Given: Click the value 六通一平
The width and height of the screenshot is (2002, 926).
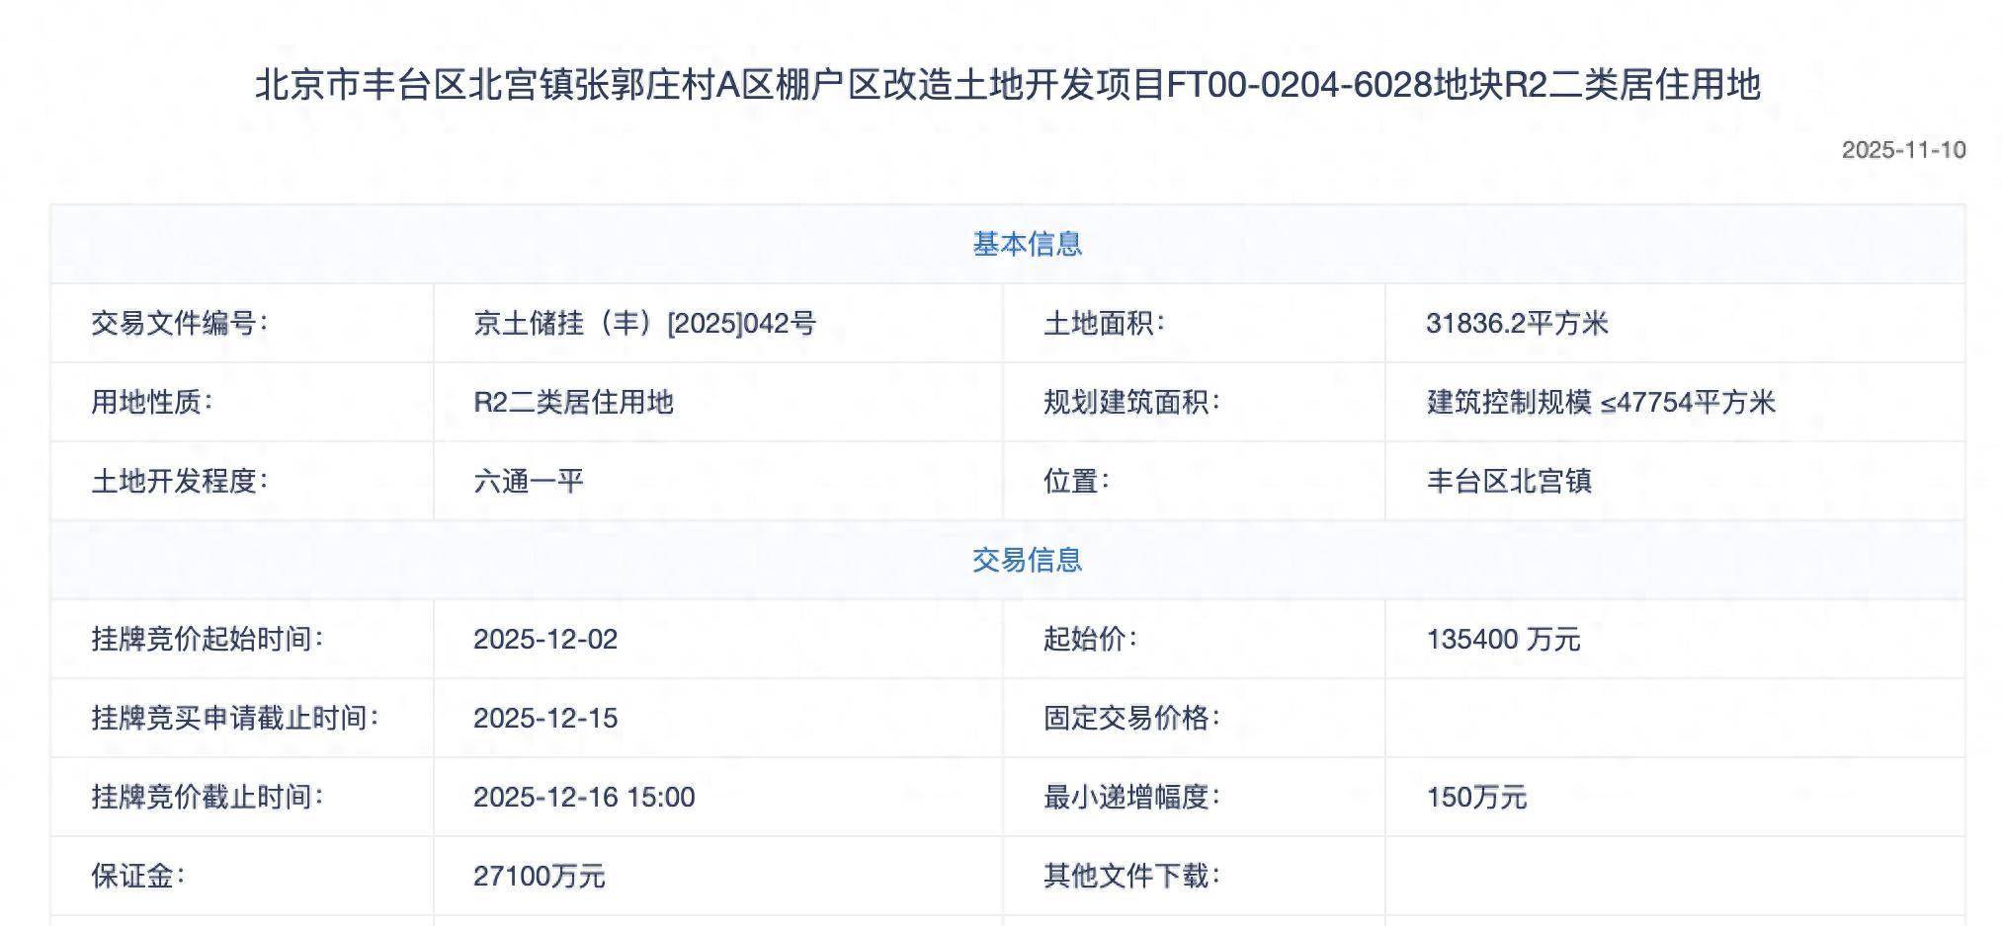Looking at the screenshot, I should click(x=529, y=481).
